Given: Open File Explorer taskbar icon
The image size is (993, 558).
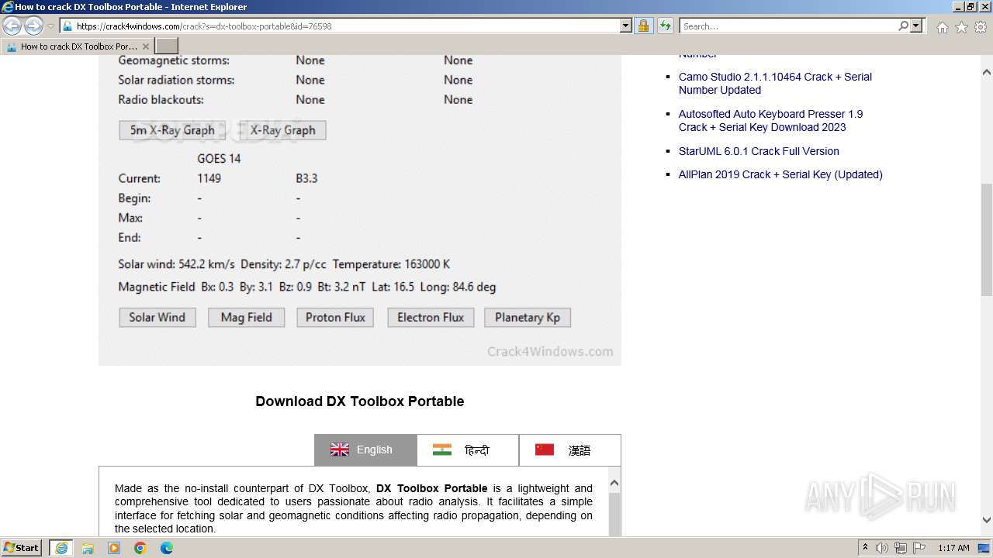Looking at the screenshot, I should click(x=88, y=548).
